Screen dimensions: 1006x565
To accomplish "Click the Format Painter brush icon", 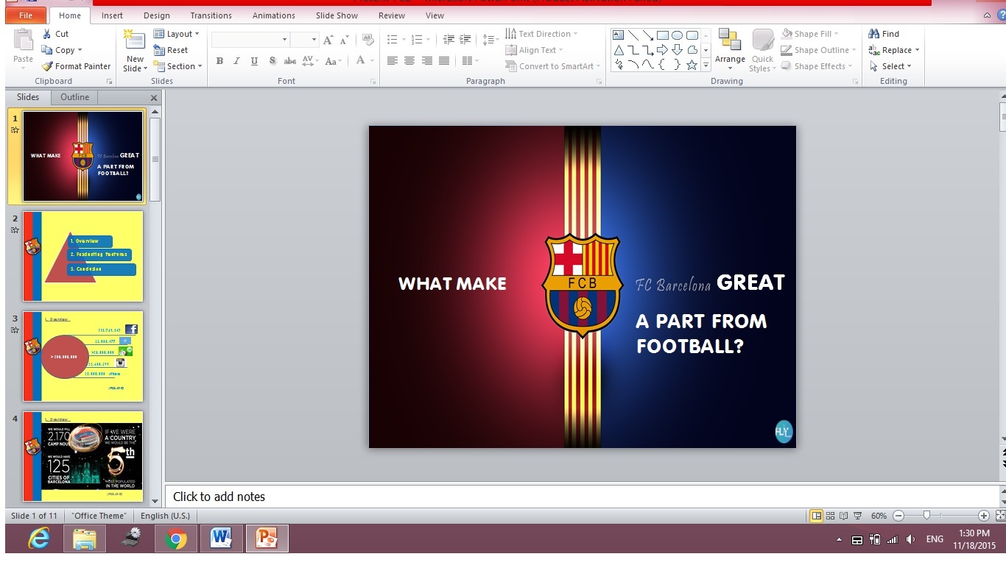I will click(x=47, y=66).
